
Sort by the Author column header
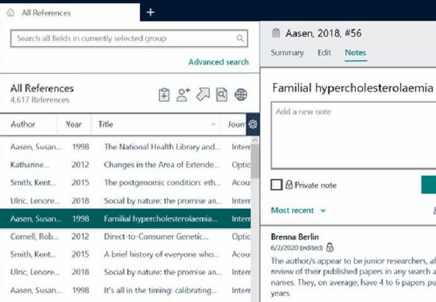[23, 124]
